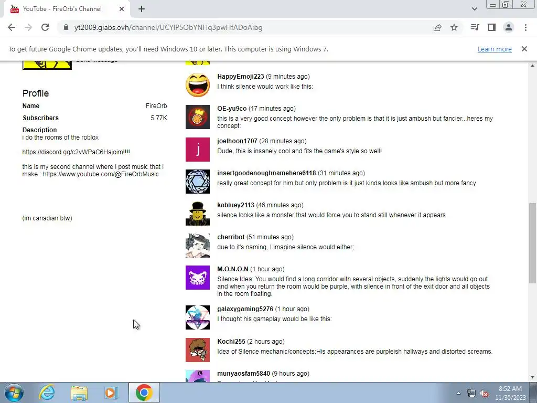Open Chrome's three-dot menu
The width and height of the screenshot is (537, 403).
point(525,27)
